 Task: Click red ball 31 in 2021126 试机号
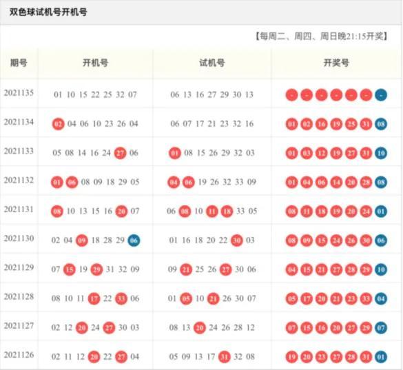[x=225, y=357]
